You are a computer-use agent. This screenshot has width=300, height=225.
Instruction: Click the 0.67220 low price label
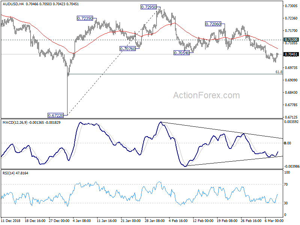55,115
